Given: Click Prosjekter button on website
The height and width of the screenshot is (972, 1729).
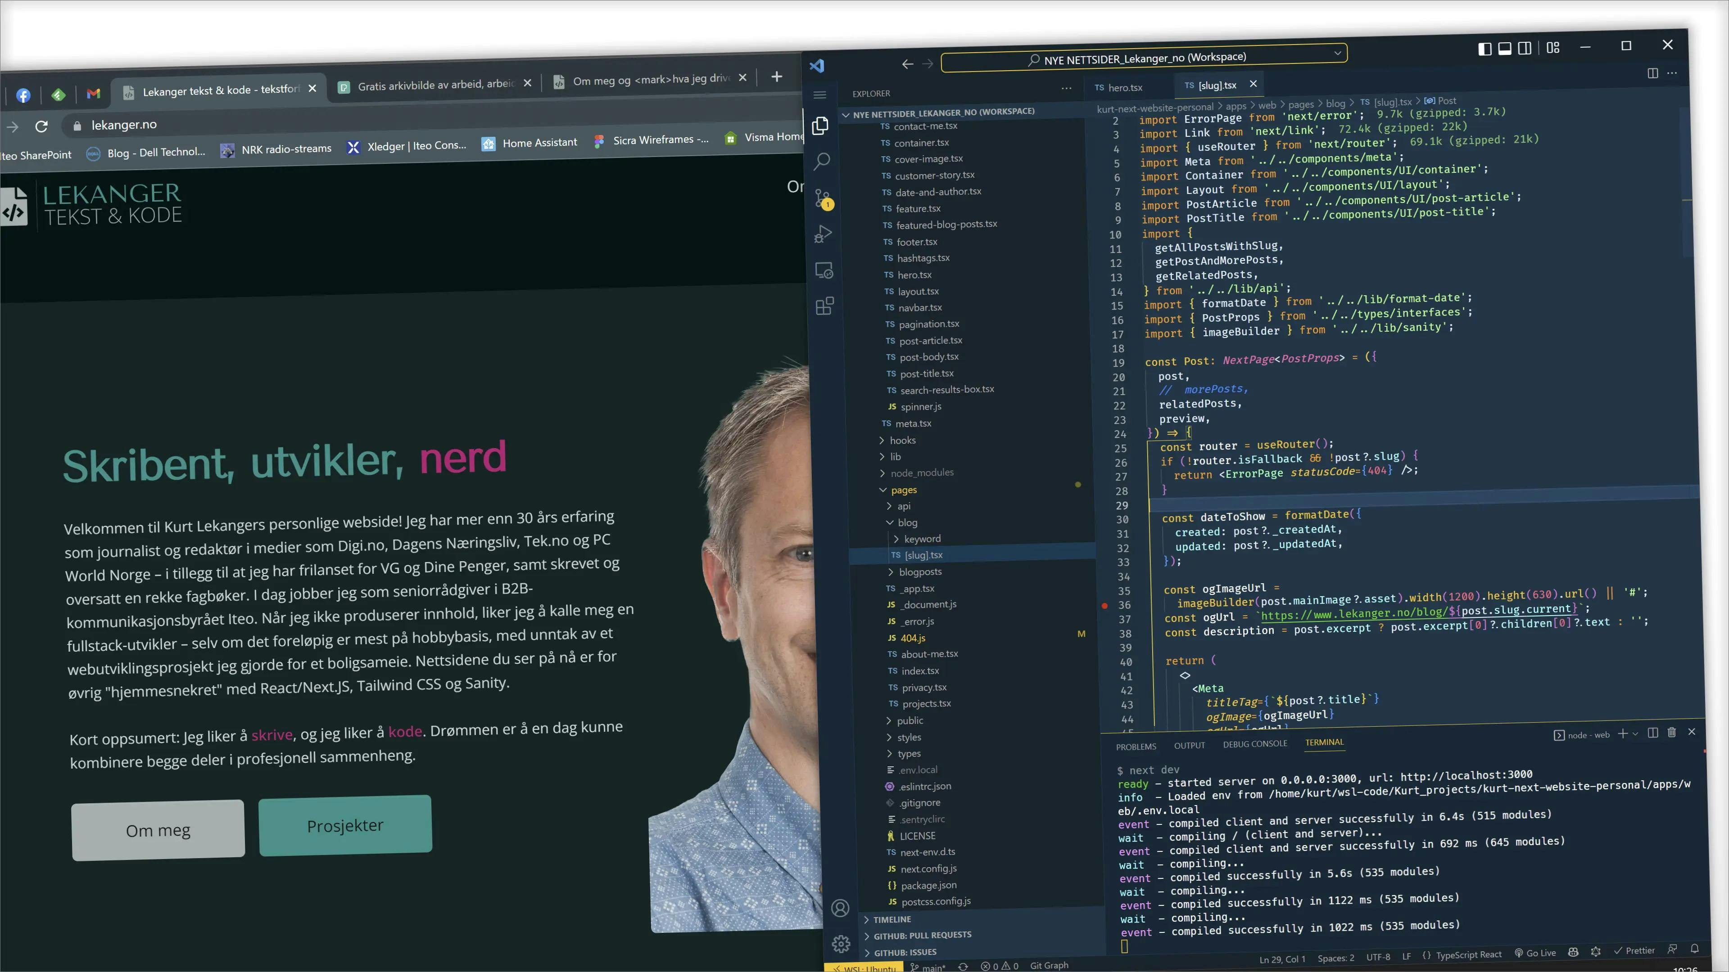Looking at the screenshot, I should [x=345, y=825].
